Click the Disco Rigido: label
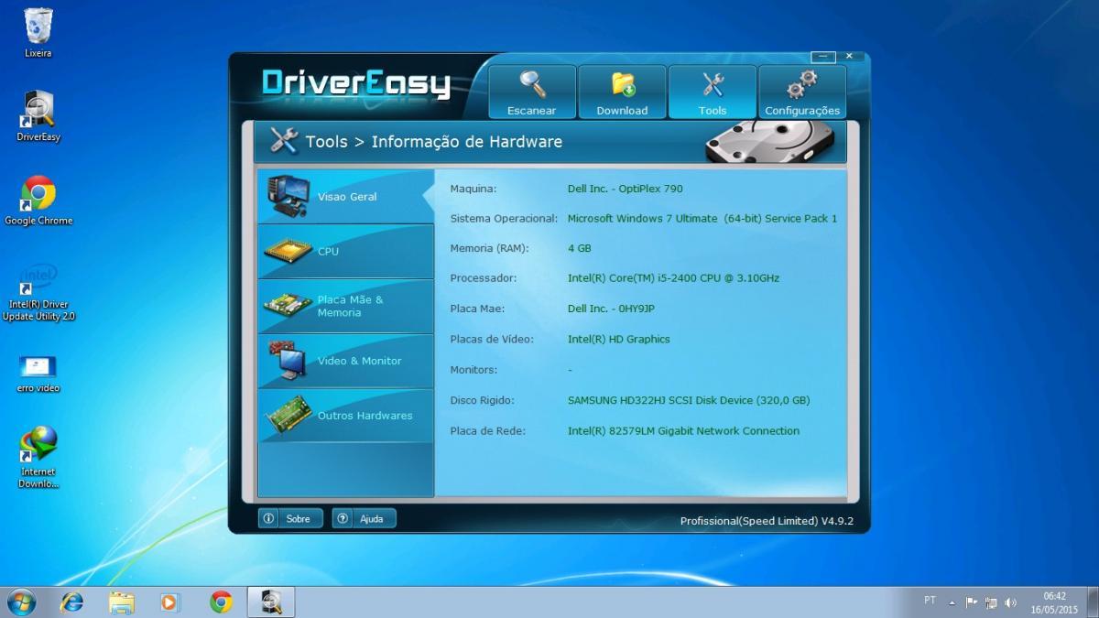The width and height of the screenshot is (1099, 618). 482,400
